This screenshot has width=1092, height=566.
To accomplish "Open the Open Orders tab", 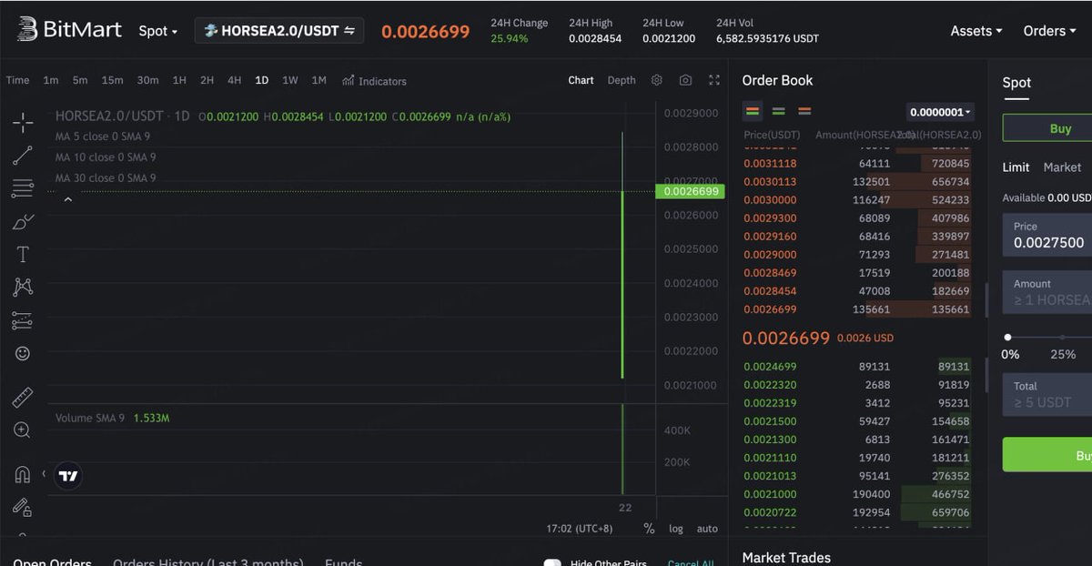I will (x=52, y=562).
